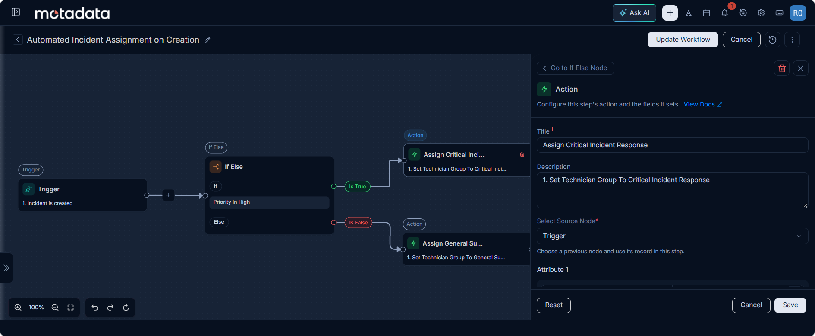Click the plus create button in header
Image resolution: width=815 pixels, height=336 pixels.
coord(670,13)
